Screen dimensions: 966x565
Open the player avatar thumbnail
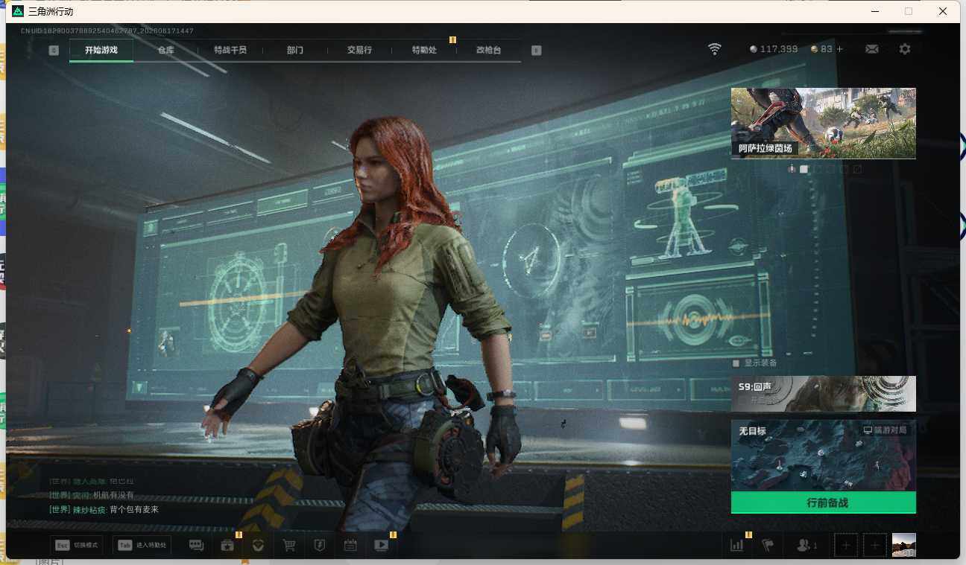(x=904, y=546)
